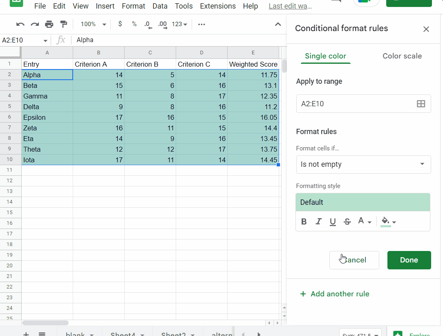Toggle italic in the formatting style
The image size is (443, 336).
(318, 221)
